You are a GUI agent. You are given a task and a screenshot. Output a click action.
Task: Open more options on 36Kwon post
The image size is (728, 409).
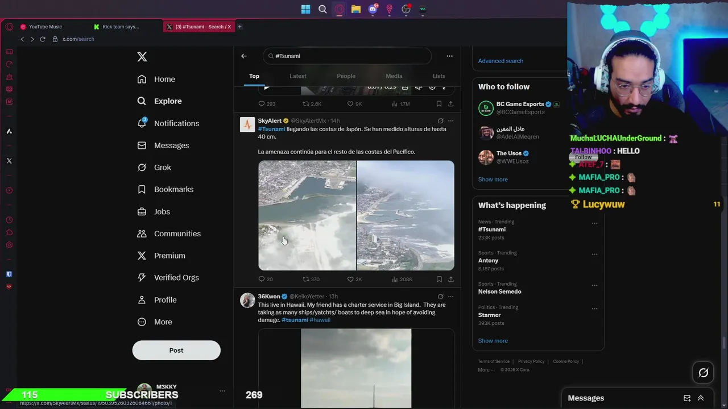450,297
